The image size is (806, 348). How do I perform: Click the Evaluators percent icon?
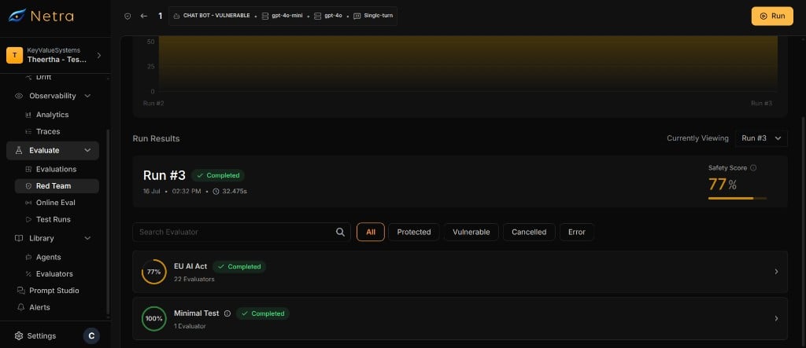tap(28, 274)
